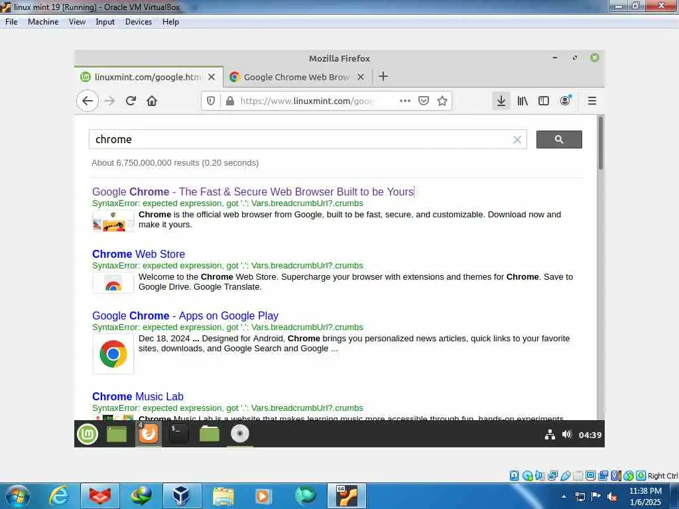Click Firefox icon in Mint panel
This screenshot has height=509, width=679.
149,433
